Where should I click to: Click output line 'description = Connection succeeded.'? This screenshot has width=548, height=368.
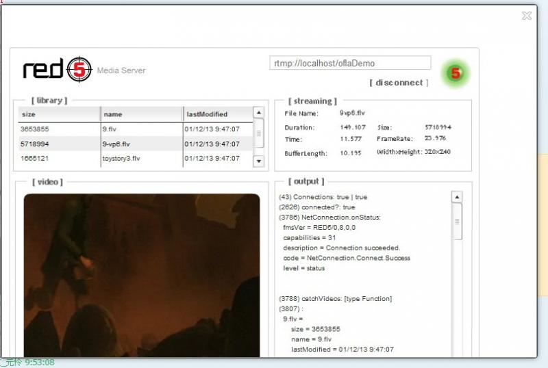tap(341, 248)
